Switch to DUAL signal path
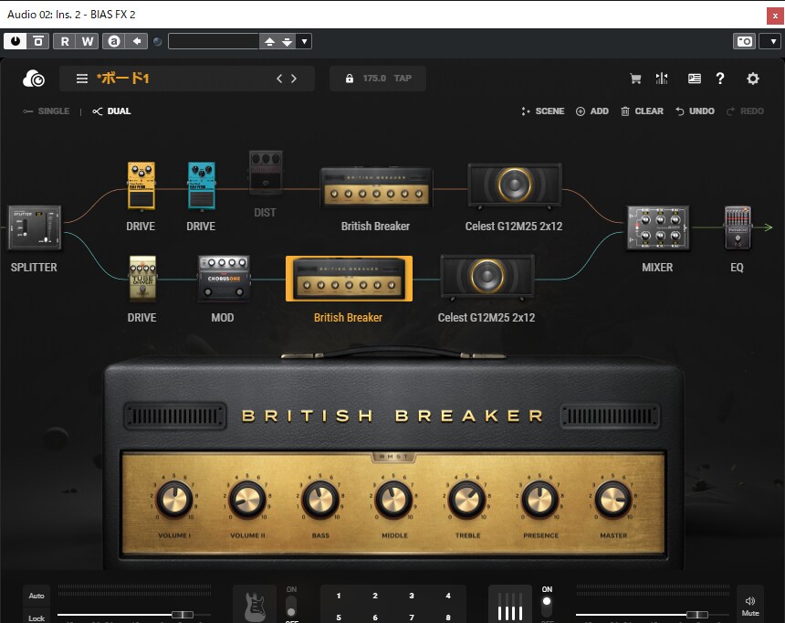The width and height of the screenshot is (785, 623). tap(111, 111)
